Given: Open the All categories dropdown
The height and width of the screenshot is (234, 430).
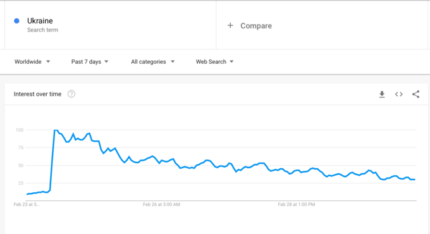Looking at the screenshot, I should pyautogui.click(x=152, y=62).
